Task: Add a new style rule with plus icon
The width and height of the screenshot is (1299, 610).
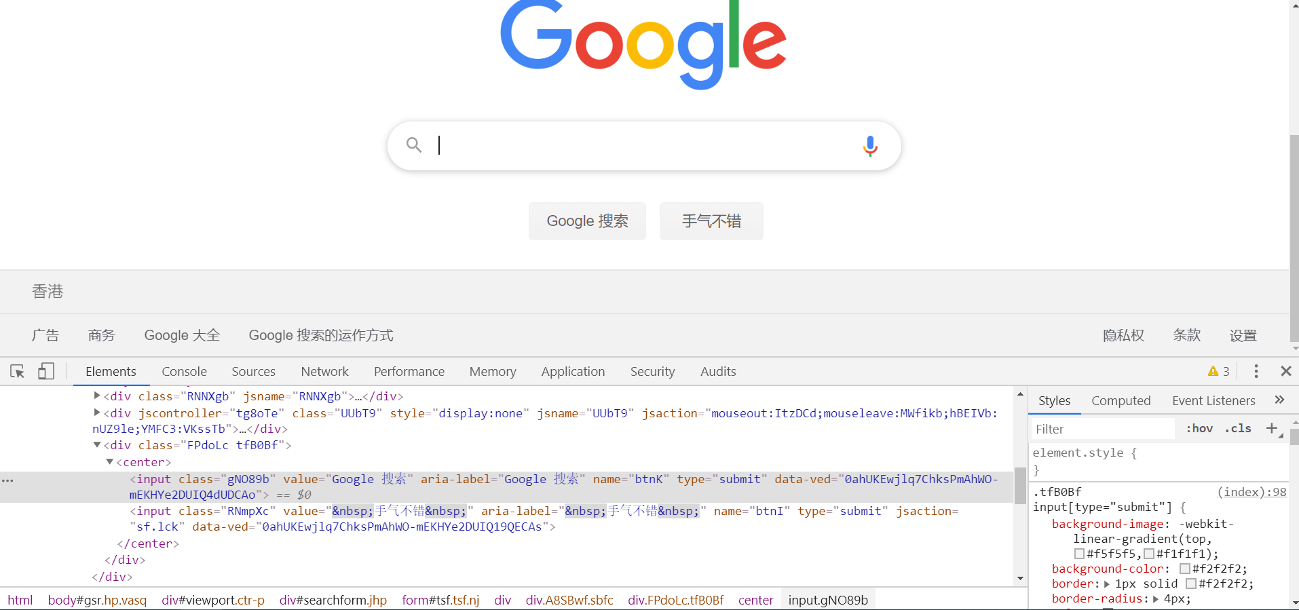Action: [x=1272, y=428]
